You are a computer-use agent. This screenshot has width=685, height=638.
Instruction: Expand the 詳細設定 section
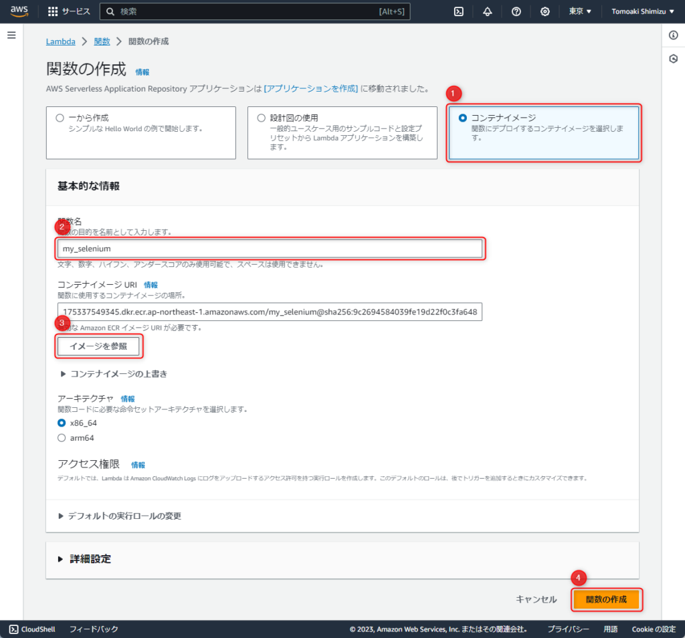pos(85,559)
